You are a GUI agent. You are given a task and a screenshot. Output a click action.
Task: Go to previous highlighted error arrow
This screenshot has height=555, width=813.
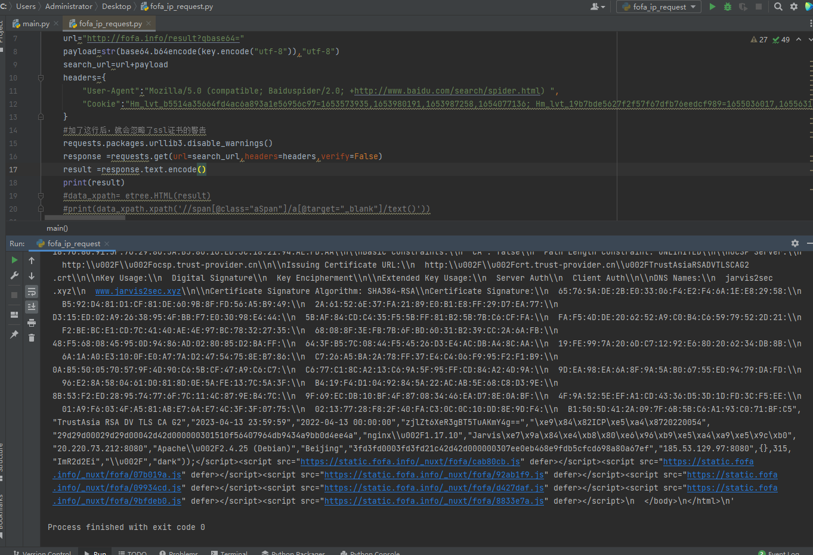pos(799,39)
